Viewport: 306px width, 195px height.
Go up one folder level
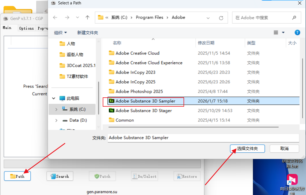(87, 18)
